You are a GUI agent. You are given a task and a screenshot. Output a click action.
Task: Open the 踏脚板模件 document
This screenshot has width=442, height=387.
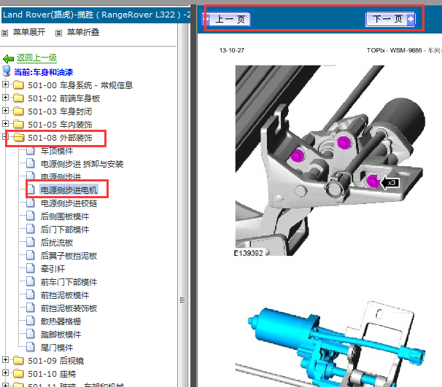(61, 335)
